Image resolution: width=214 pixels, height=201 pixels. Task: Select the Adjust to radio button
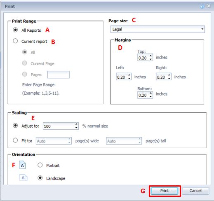[x=15, y=126]
